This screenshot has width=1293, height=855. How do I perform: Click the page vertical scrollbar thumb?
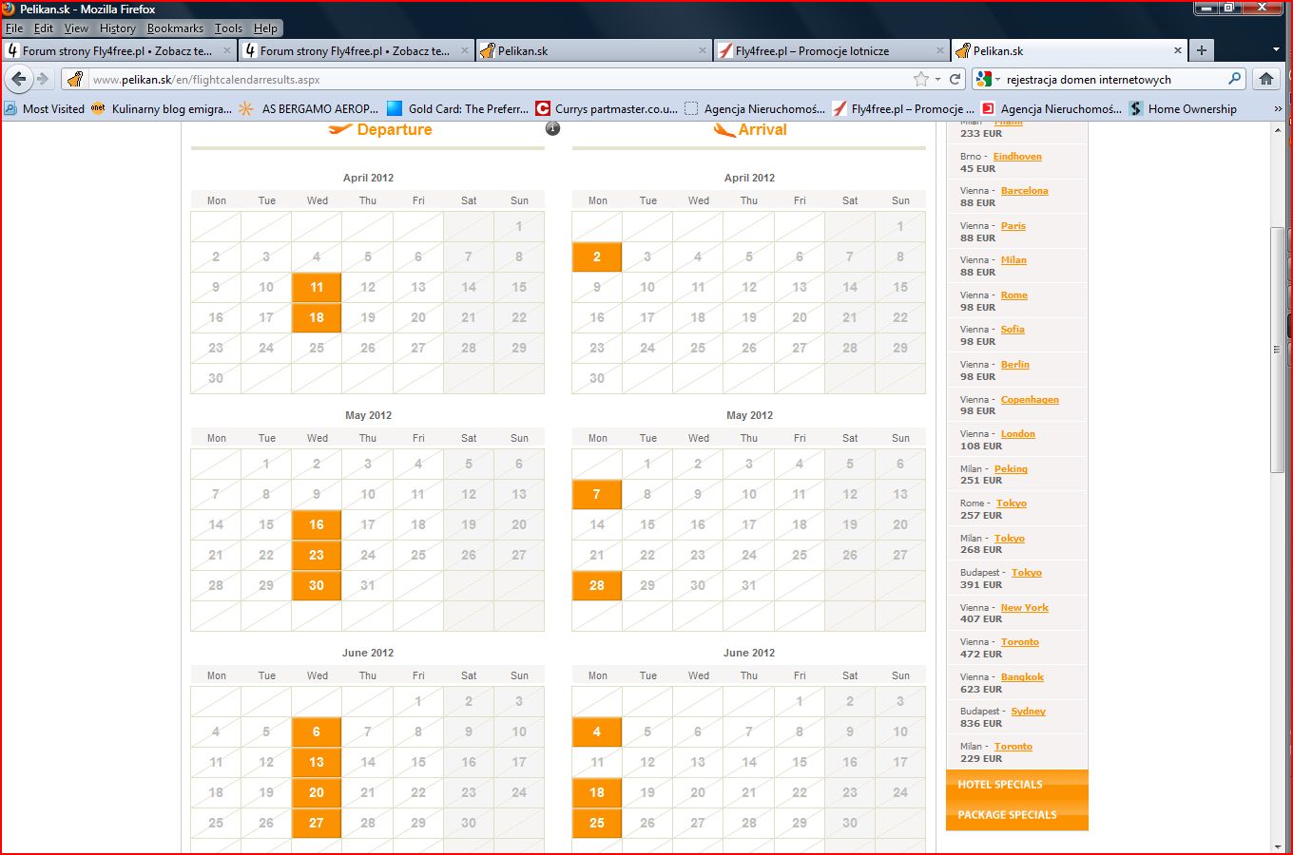(1277, 350)
